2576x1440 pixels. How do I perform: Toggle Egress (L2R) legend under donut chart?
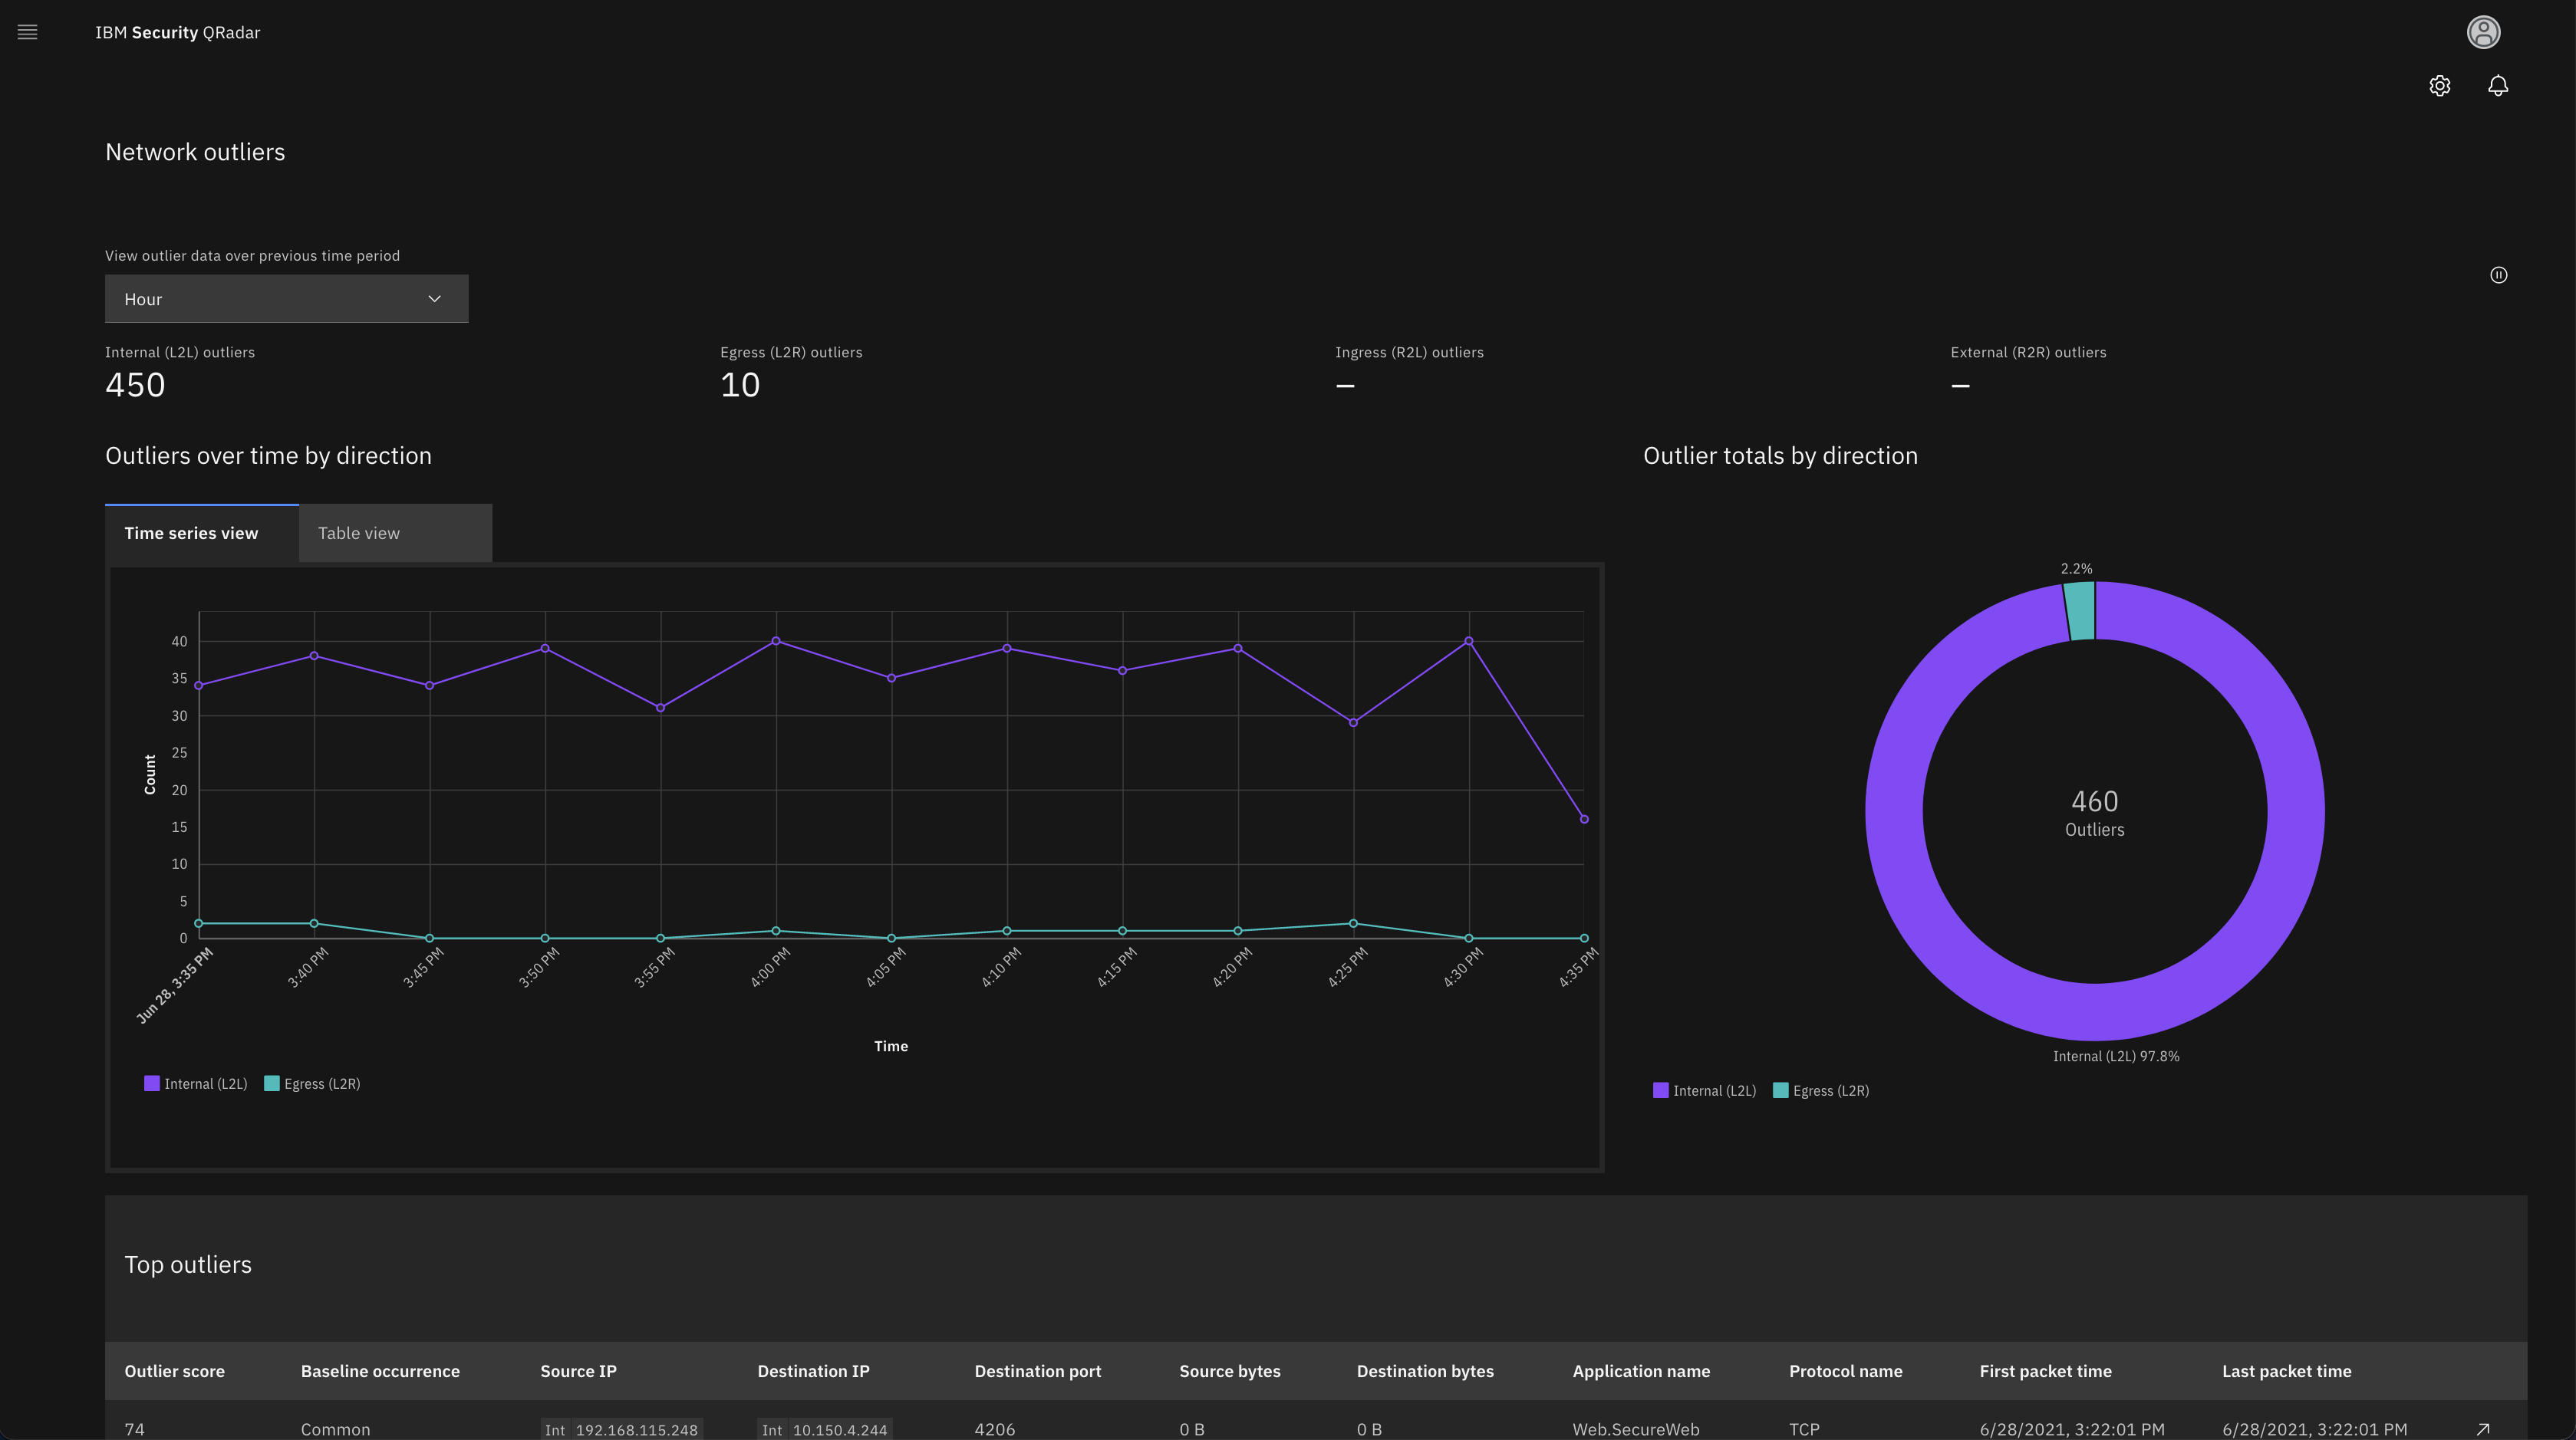pyautogui.click(x=1821, y=1090)
